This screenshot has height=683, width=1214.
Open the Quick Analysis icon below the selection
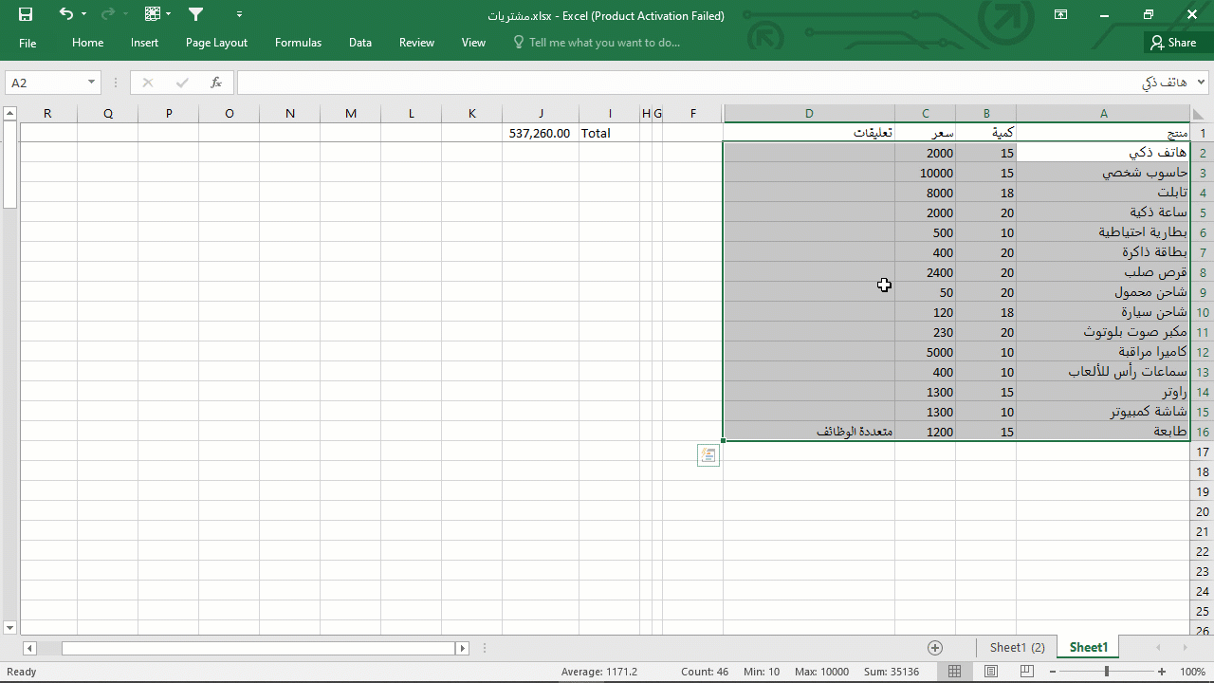coord(708,455)
